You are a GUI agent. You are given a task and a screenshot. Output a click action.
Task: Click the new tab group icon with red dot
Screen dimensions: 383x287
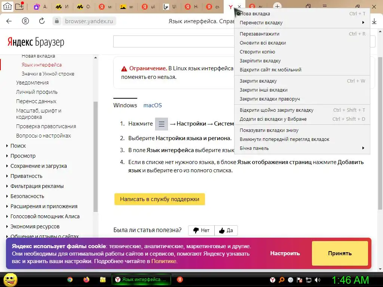coord(19,6)
